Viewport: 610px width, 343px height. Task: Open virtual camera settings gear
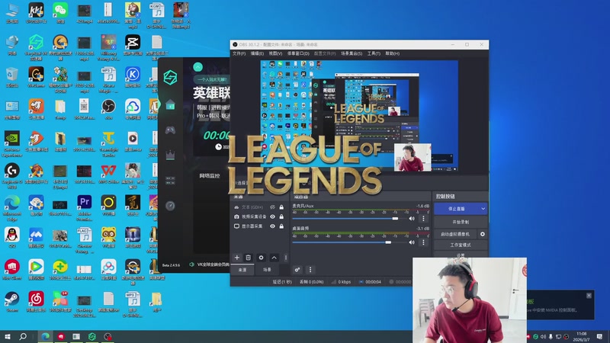click(483, 234)
